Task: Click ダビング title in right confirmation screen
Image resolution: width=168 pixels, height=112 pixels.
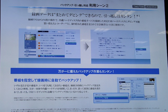Action: click(99, 34)
